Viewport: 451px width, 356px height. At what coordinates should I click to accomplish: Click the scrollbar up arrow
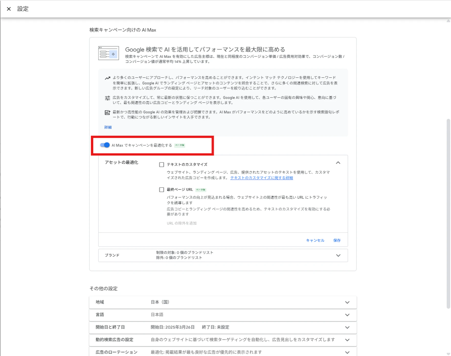[448, 21]
